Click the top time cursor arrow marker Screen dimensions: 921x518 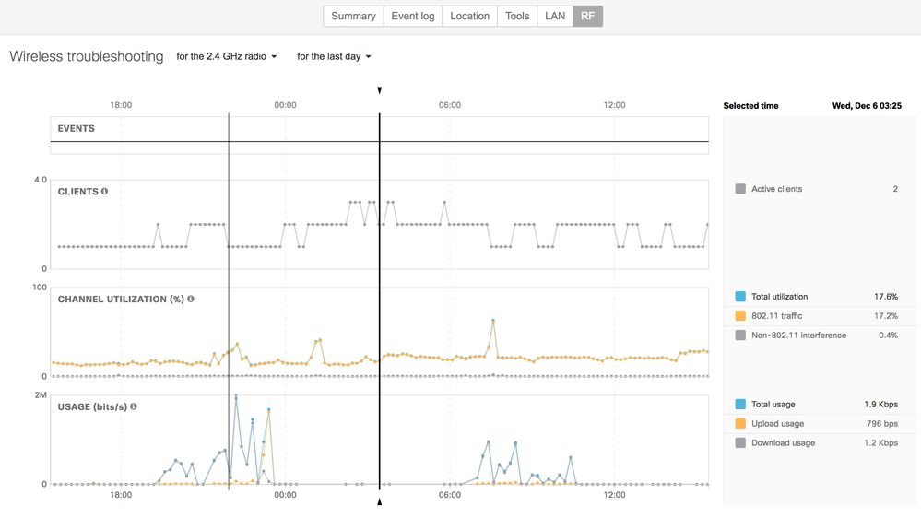[x=380, y=90]
